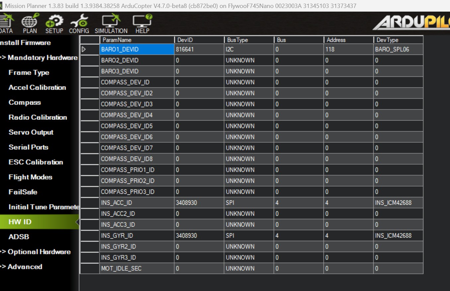The width and height of the screenshot is (450, 291).
Task: Click INS_ACC_ID's INS_ICM42688 device type cell
Action: (398, 203)
